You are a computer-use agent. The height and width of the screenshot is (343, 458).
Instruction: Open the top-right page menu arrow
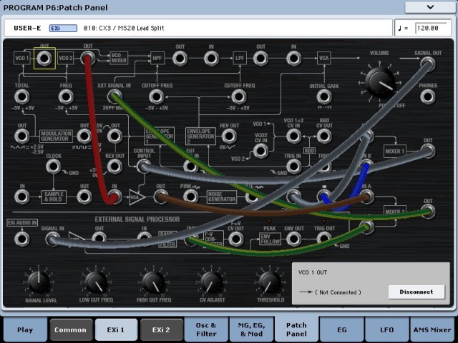(429, 7)
